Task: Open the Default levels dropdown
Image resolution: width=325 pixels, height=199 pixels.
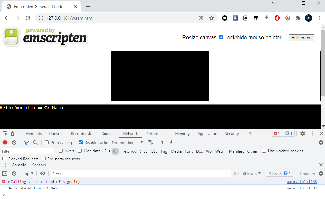Action: coord(247,174)
